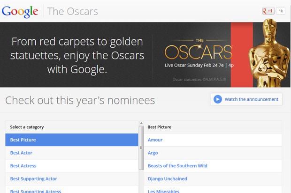Click the 'From red carpets to golden' banner headline

[77, 55]
